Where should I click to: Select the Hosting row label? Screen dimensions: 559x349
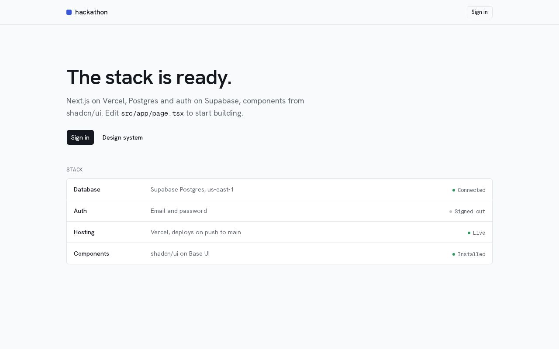84,232
